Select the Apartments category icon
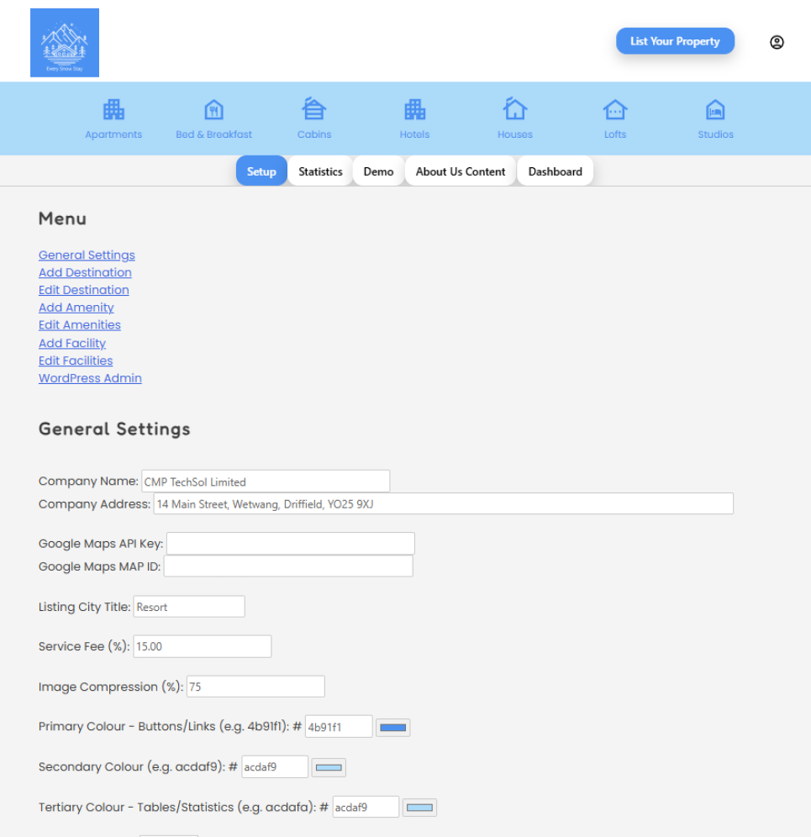 pos(113,110)
